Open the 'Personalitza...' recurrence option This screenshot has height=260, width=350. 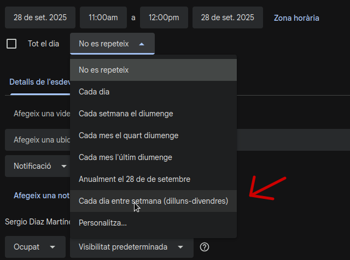click(153, 223)
